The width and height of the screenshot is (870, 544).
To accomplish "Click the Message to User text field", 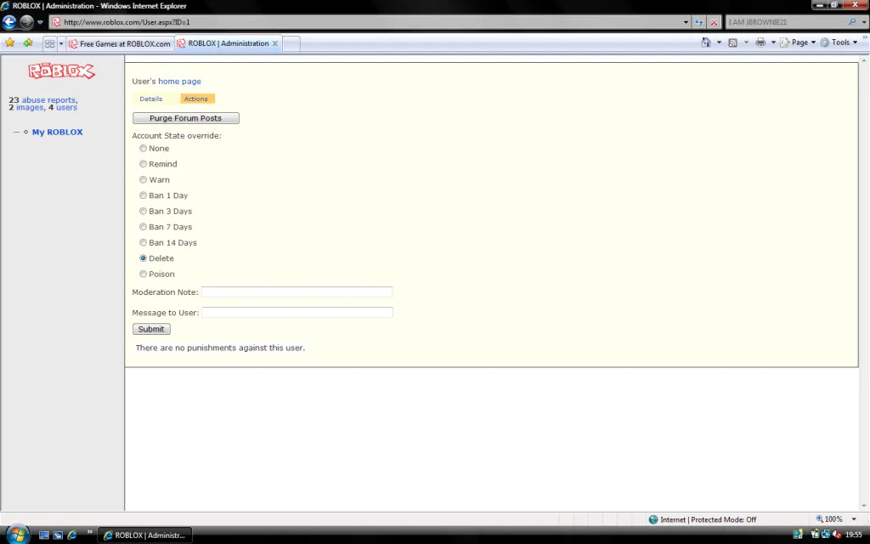I will [x=297, y=313].
